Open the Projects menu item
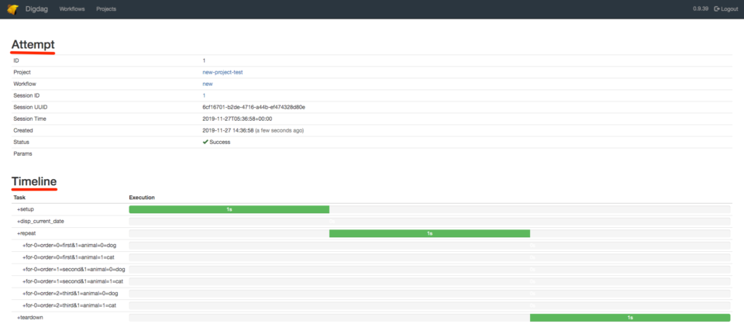The height and width of the screenshot is (334, 744). coord(106,9)
